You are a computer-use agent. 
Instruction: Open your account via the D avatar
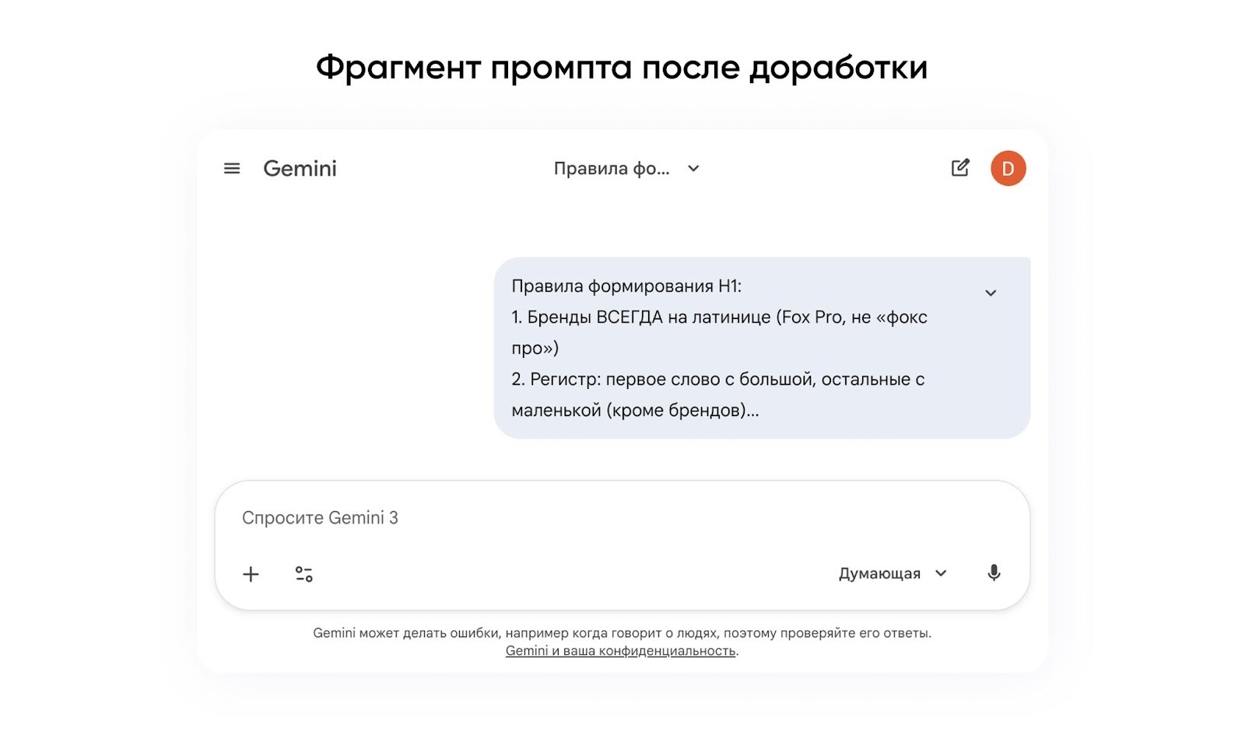pos(1008,166)
